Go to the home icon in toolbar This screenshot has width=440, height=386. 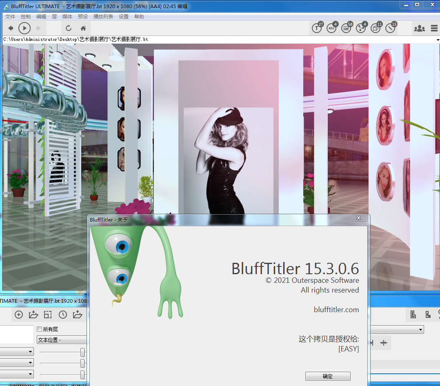pyautogui.click(x=83, y=28)
